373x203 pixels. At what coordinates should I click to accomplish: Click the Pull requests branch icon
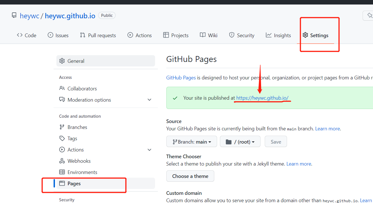[83, 35]
